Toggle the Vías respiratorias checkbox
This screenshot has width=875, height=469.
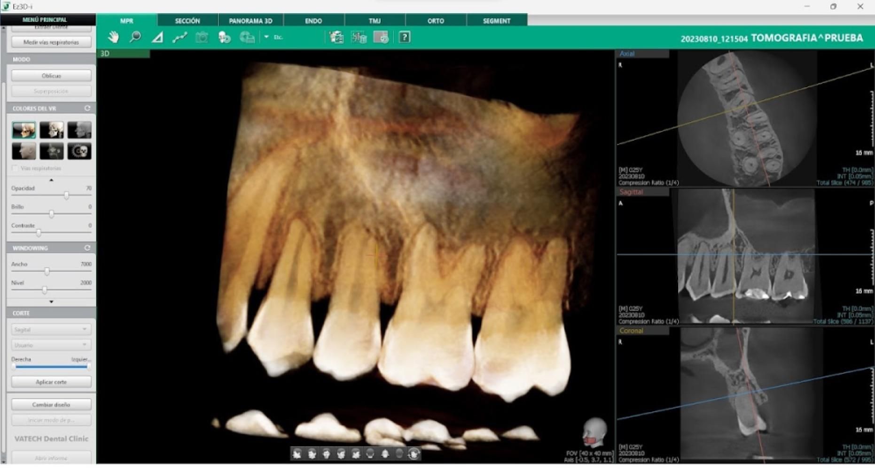15,168
